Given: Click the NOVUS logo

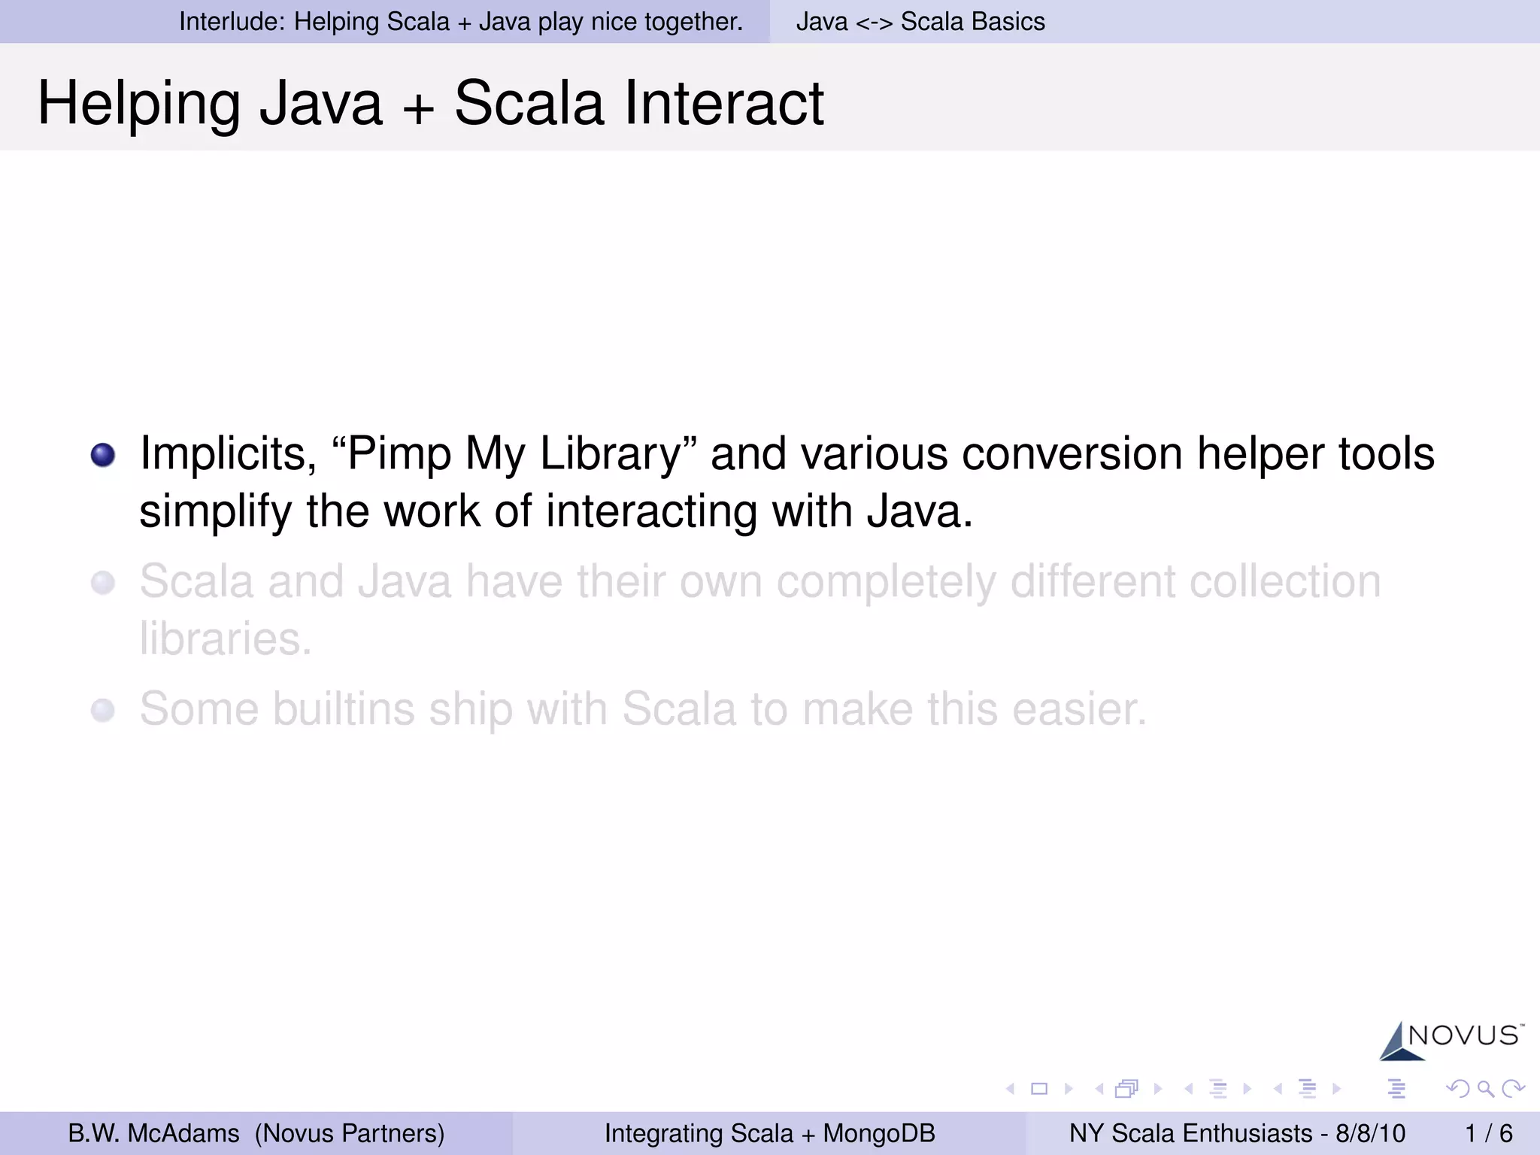Looking at the screenshot, I should (x=1452, y=1041).
